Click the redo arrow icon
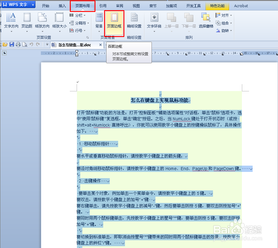Image resolution: width=278 pixels, height=248 pixels. coord(38,44)
